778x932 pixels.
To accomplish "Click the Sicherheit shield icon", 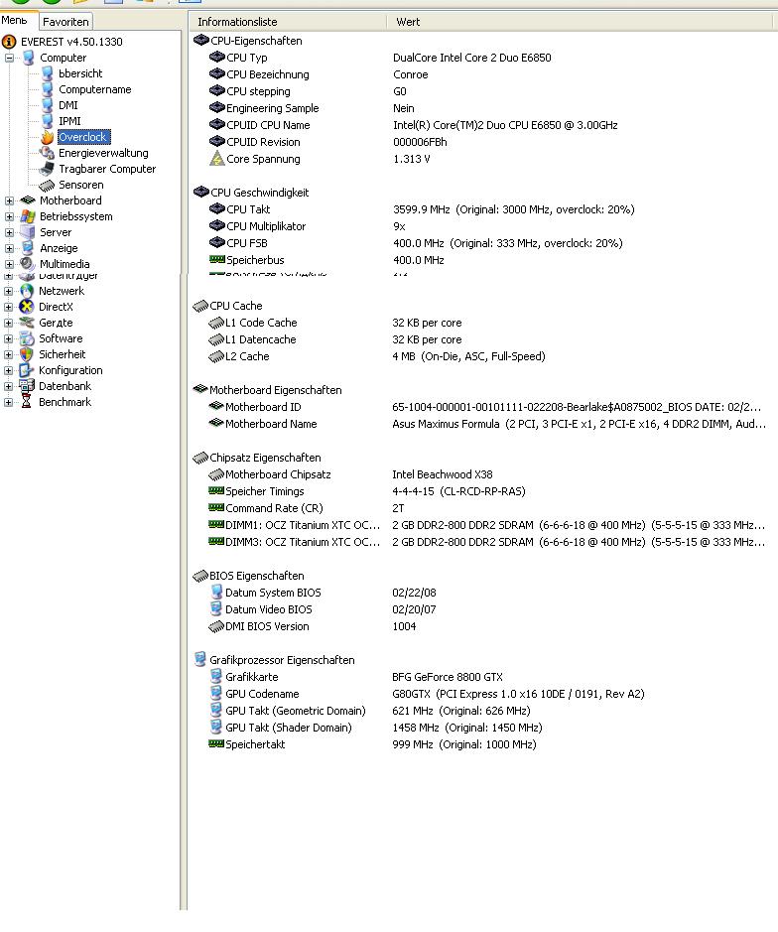I will [27, 354].
